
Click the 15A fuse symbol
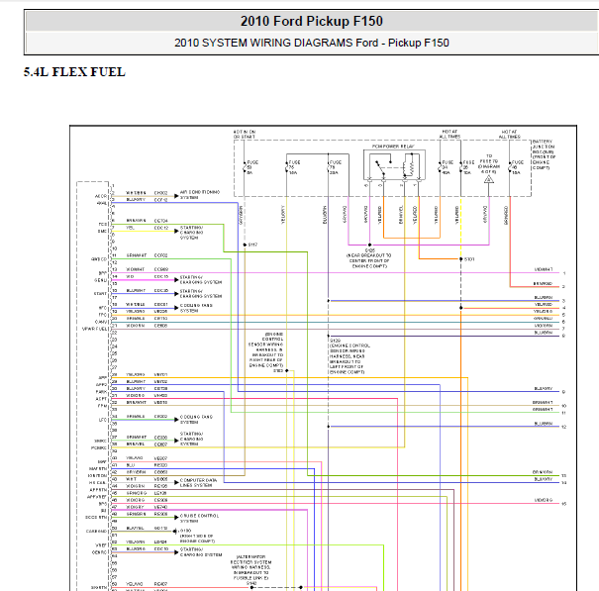510,167
